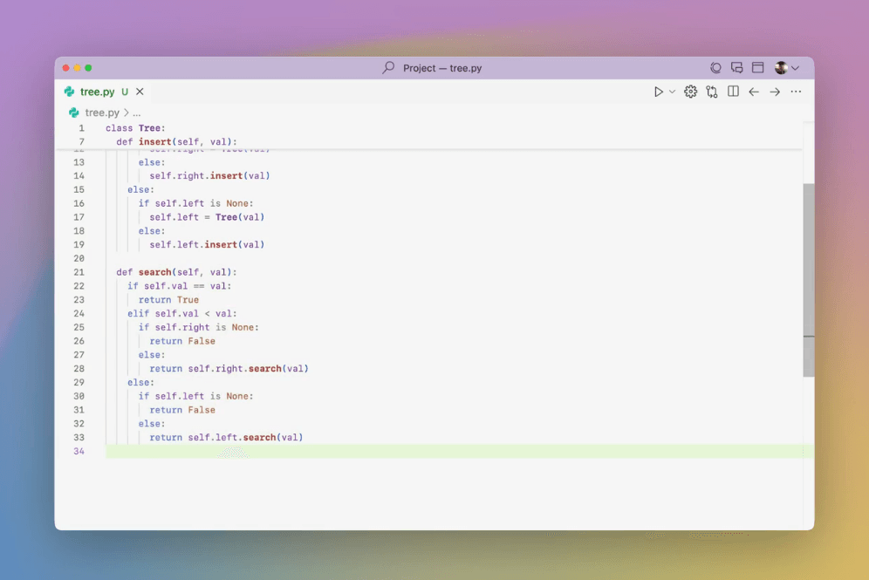Click 'elif self.val < val:' on line 24

[181, 313]
